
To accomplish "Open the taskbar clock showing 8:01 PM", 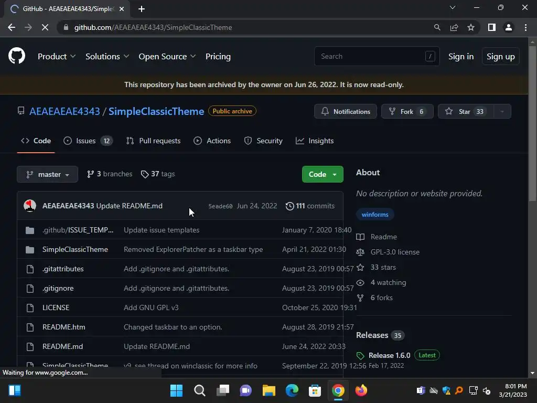I will tap(513, 390).
